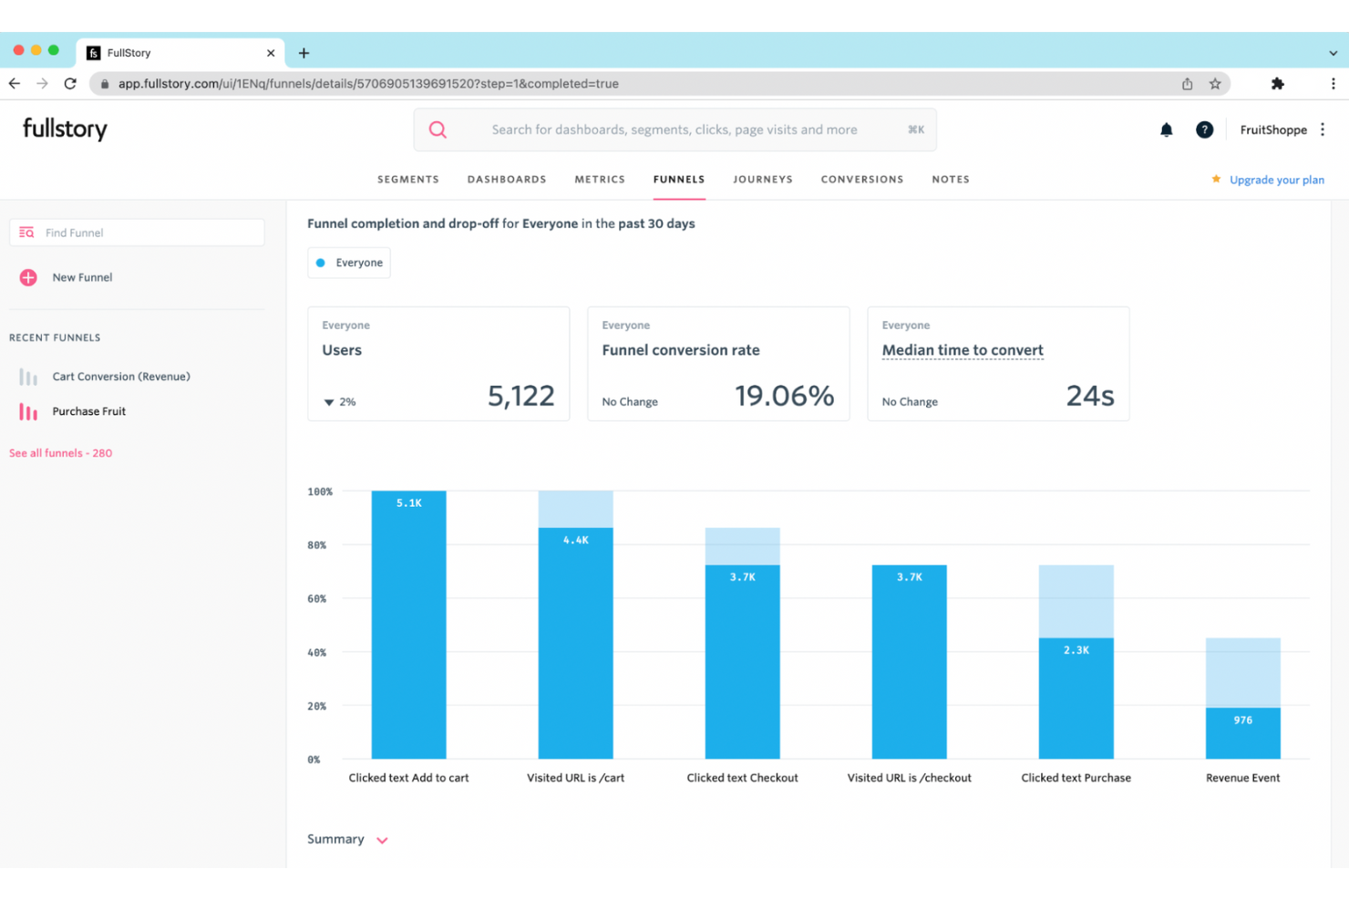1349x900 pixels.
Task: Open the FruitShoppe account options menu
Action: (x=1323, y=129)
